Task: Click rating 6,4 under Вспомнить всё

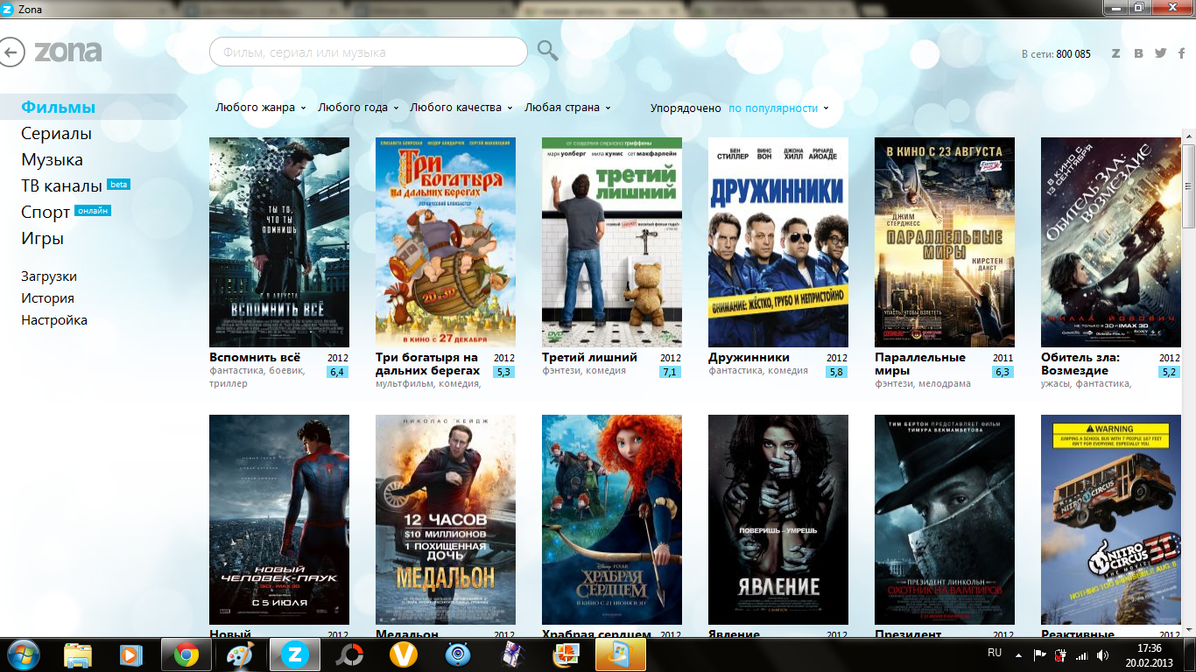Action: pos(337,372)
